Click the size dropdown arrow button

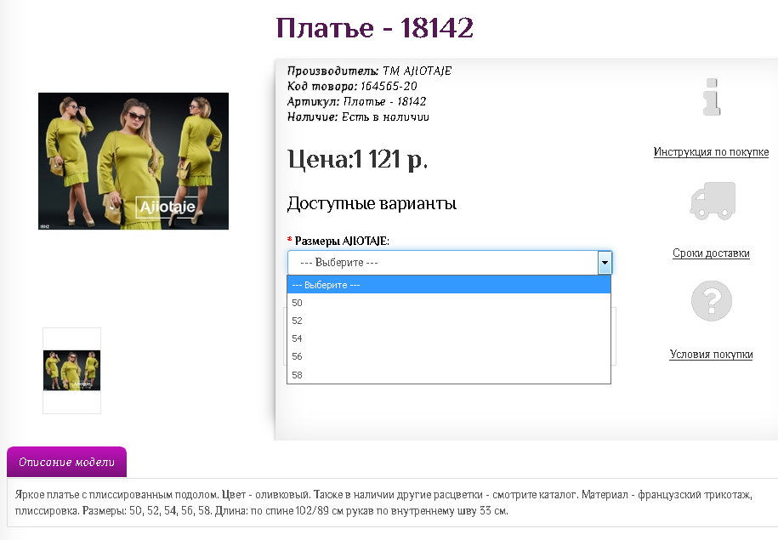(605, 263)
